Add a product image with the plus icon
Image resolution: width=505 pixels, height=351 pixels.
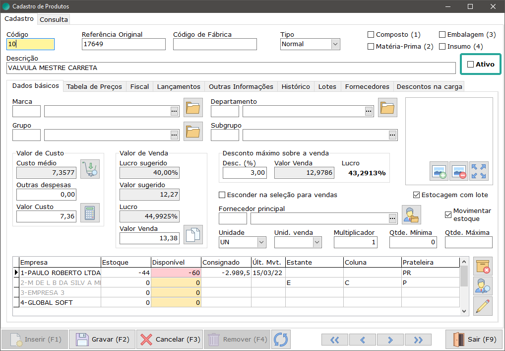tap(439, 171)
